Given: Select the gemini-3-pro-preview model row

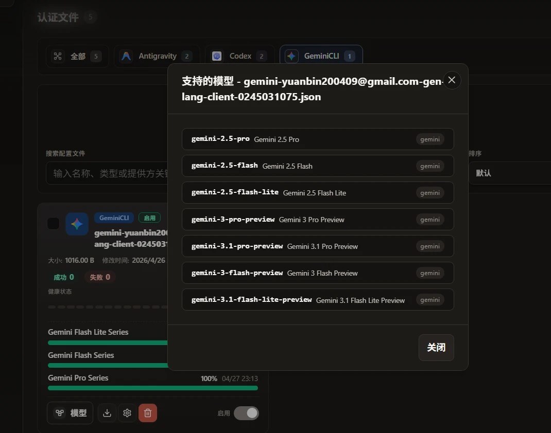Looking at the screenshot, I should pos(318,219).
